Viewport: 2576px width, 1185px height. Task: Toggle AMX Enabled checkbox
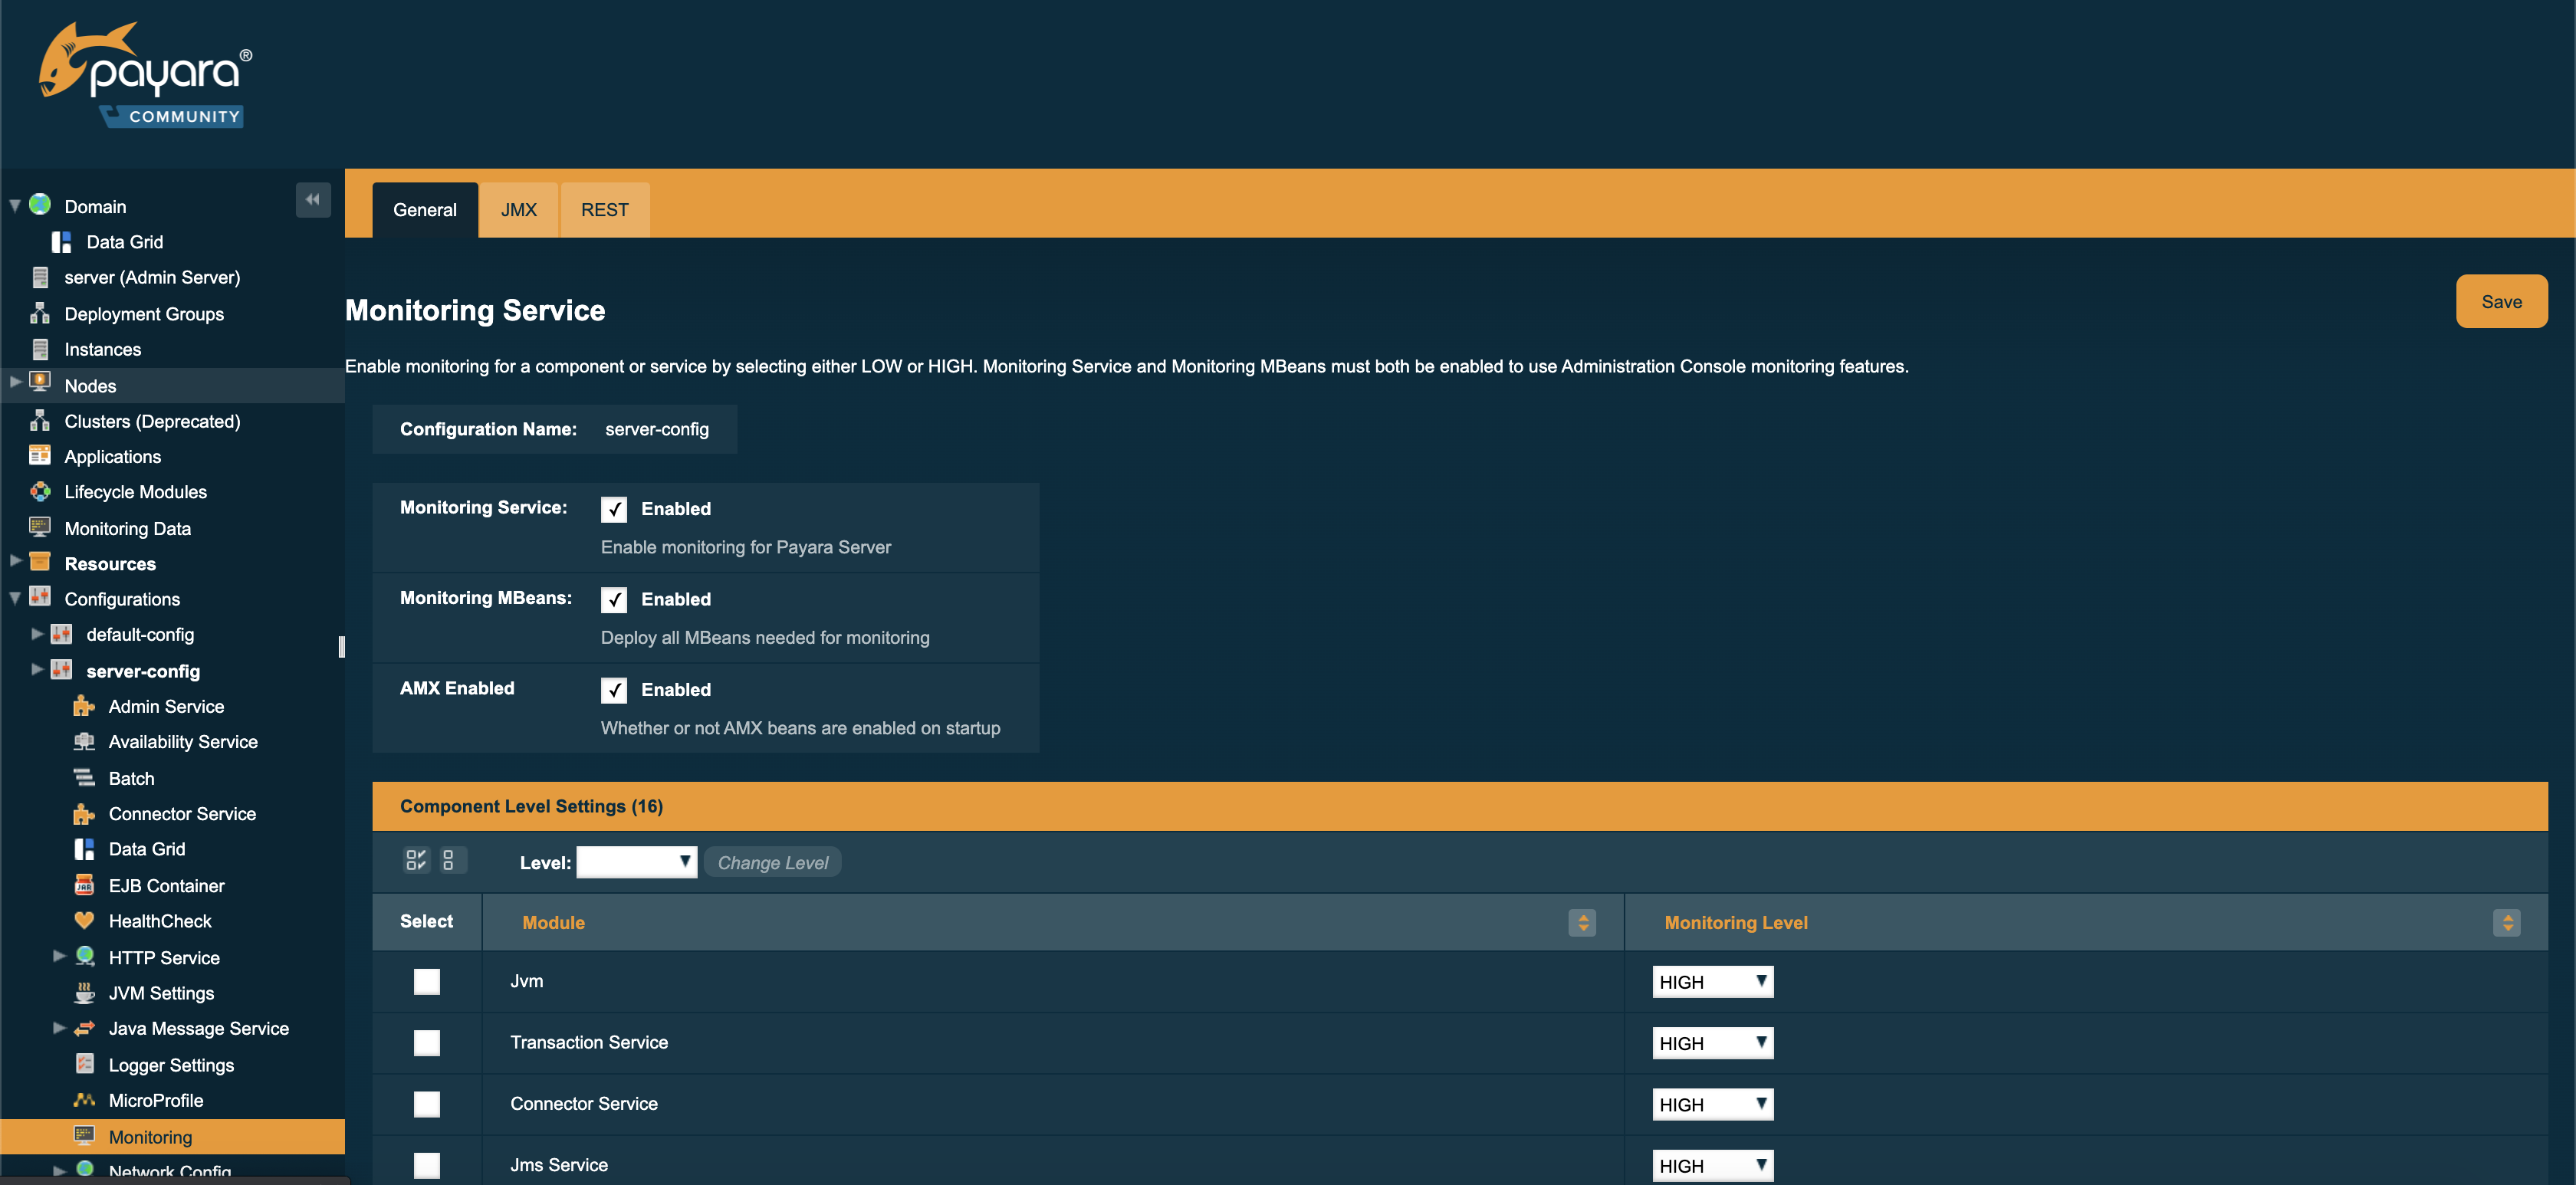(x=614, y=690)
